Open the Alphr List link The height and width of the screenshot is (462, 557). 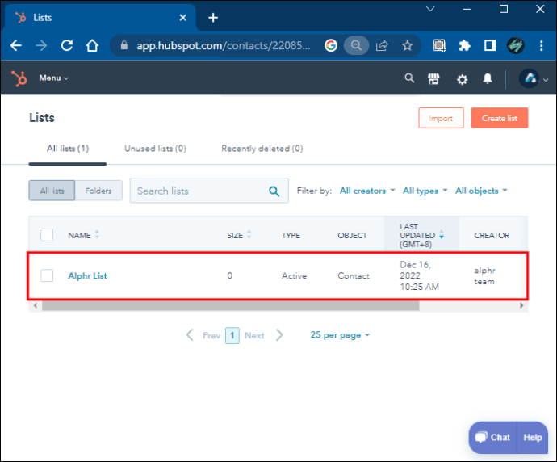[x=87, y=275]
